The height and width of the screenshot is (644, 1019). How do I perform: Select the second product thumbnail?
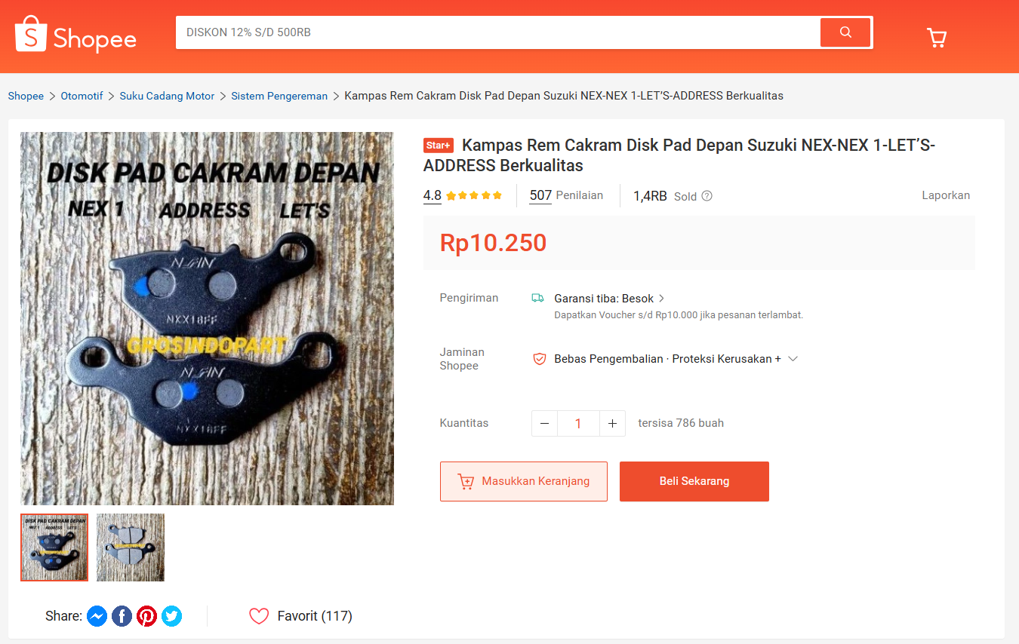pos(131,547)
